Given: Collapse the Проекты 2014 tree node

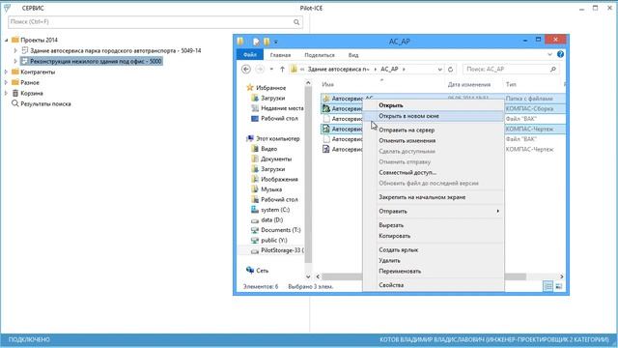Looking at the screenshot, I should [x=7, y=40].
